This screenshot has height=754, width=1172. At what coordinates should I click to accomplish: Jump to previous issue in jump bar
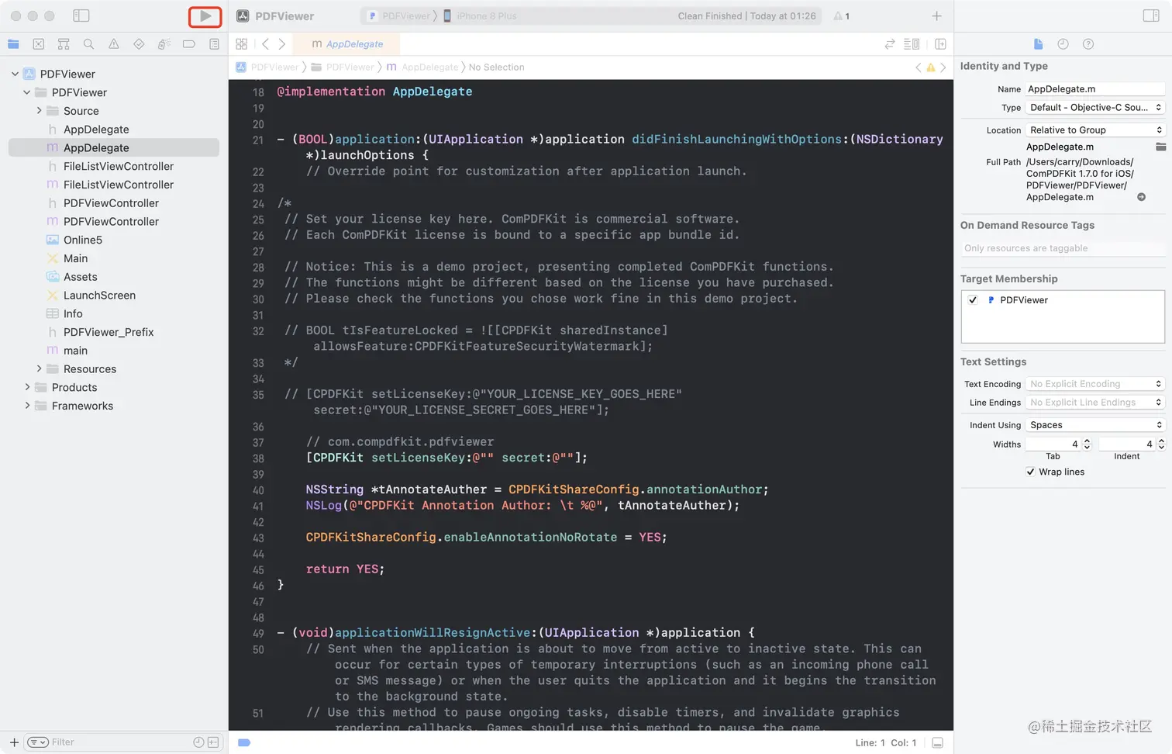(919, 67)
